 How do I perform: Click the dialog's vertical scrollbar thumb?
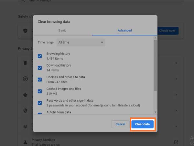156,65
